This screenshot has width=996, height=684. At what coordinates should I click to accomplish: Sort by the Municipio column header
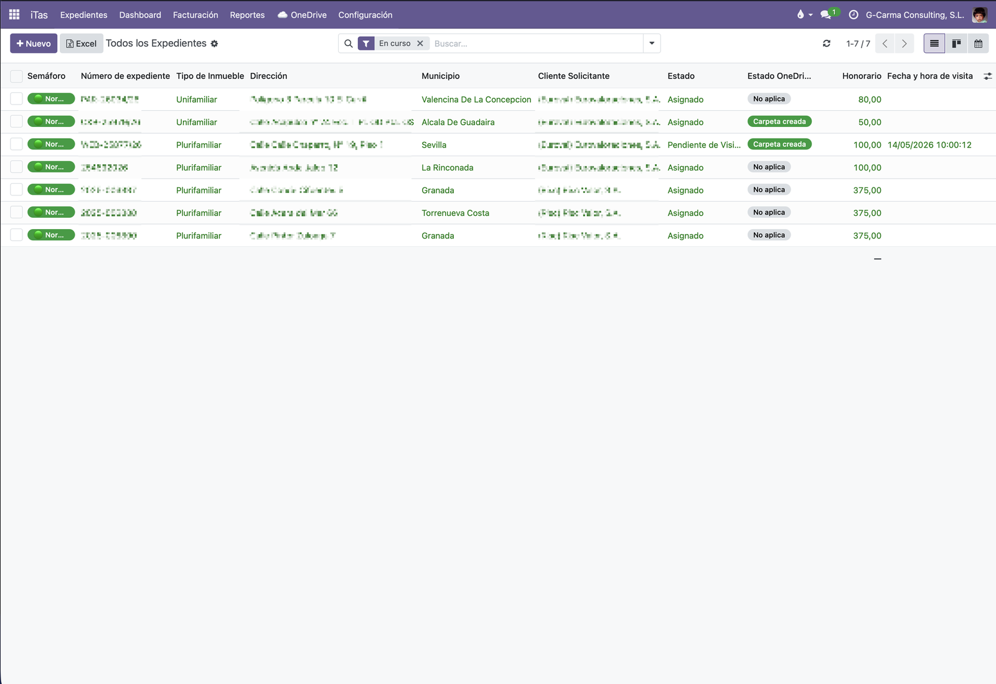[441, 76]
